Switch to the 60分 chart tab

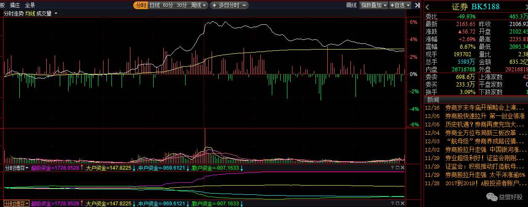[x=168, y=5]
